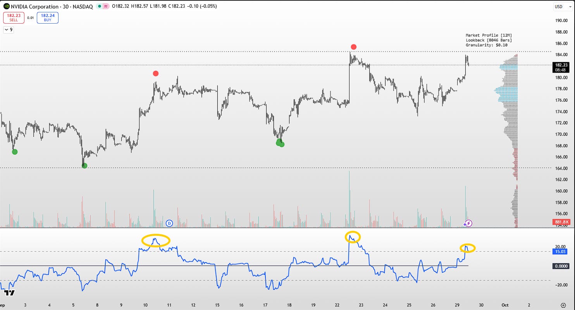The height and width of the screenshot is (310, 575).
Task: Click the 'Lookback [8046 Bars]' text
Action: [489, 40]
